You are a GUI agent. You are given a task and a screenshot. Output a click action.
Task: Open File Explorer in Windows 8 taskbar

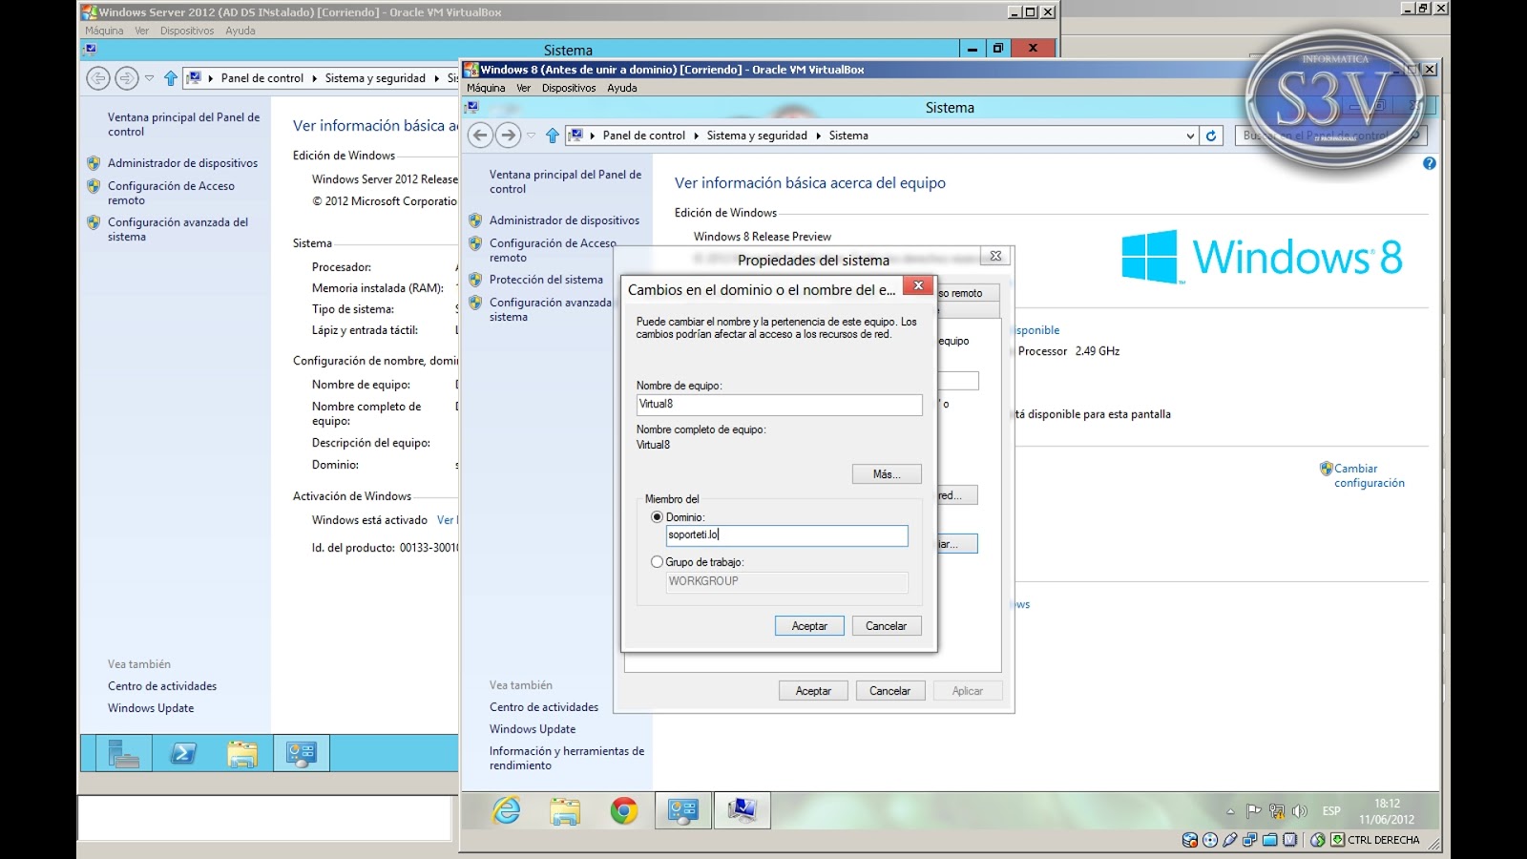coord(565,810)
